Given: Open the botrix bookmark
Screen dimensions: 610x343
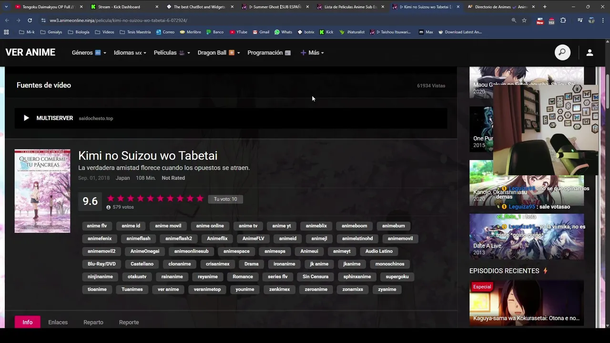Looking at the screenshot, I should 305,32.
